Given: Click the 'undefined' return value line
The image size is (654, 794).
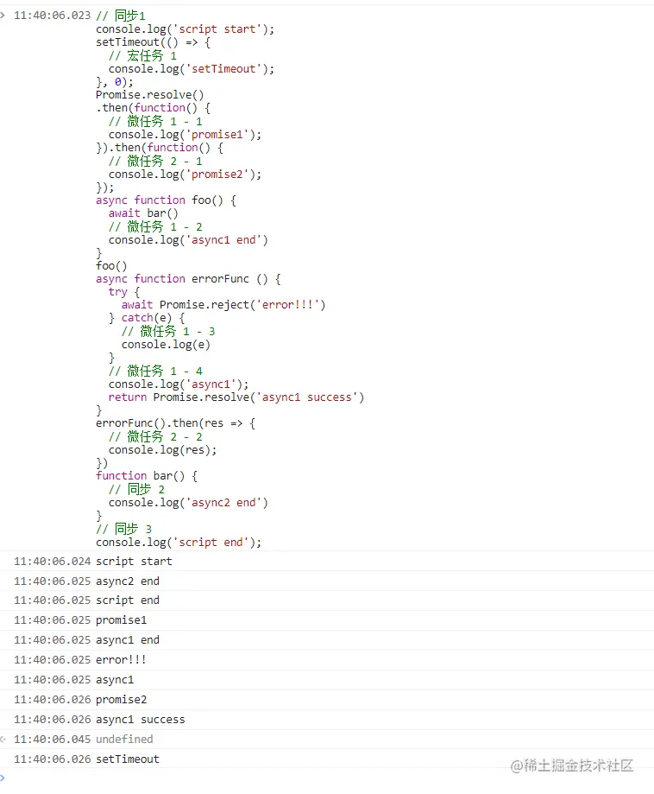Looking at the screenshot, I should pos(327,739).
